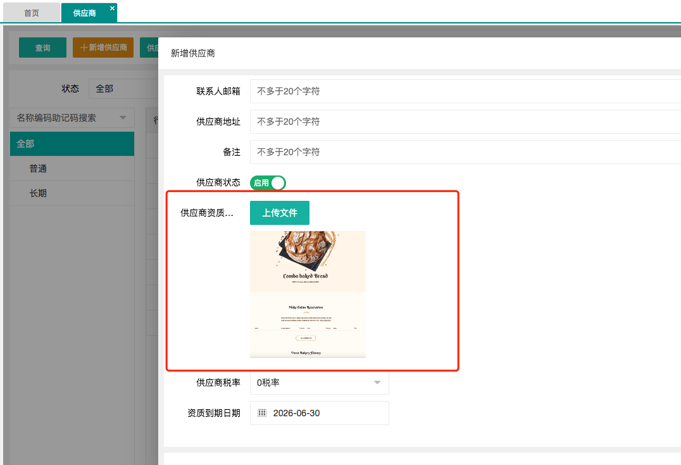Select 全部 in the supplier category list
This screenshot has width=681, height=465.
click(72, 144)
